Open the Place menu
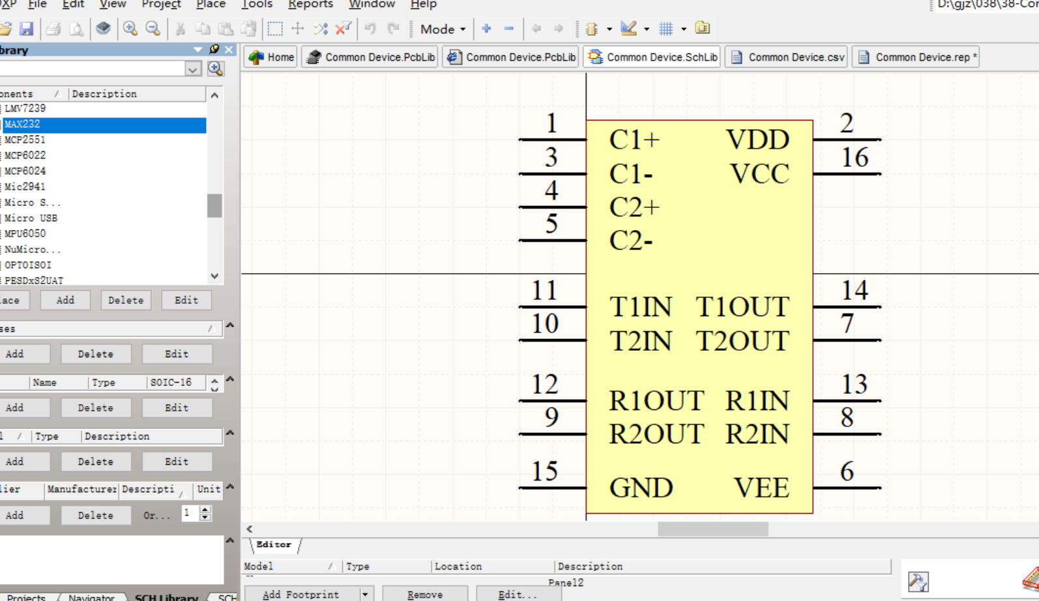Screen dimensions: 1039x601 [x=211, y=5]
